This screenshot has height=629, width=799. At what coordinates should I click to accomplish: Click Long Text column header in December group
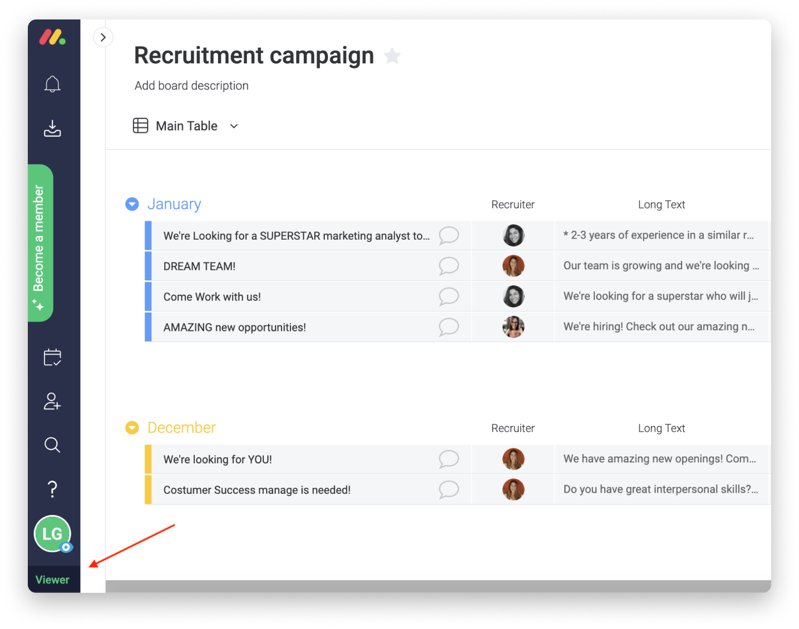662,428
